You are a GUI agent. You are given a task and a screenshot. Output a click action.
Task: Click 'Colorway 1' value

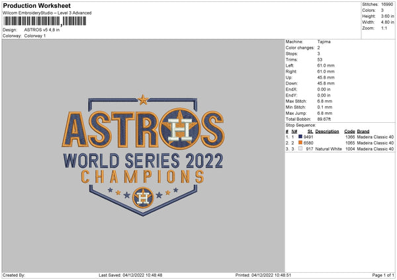coord(35,36)
